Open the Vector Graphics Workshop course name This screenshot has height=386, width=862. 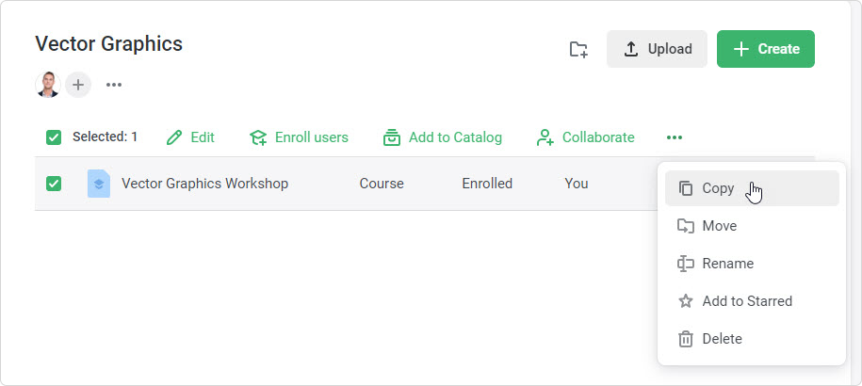(x=204, y=184)
